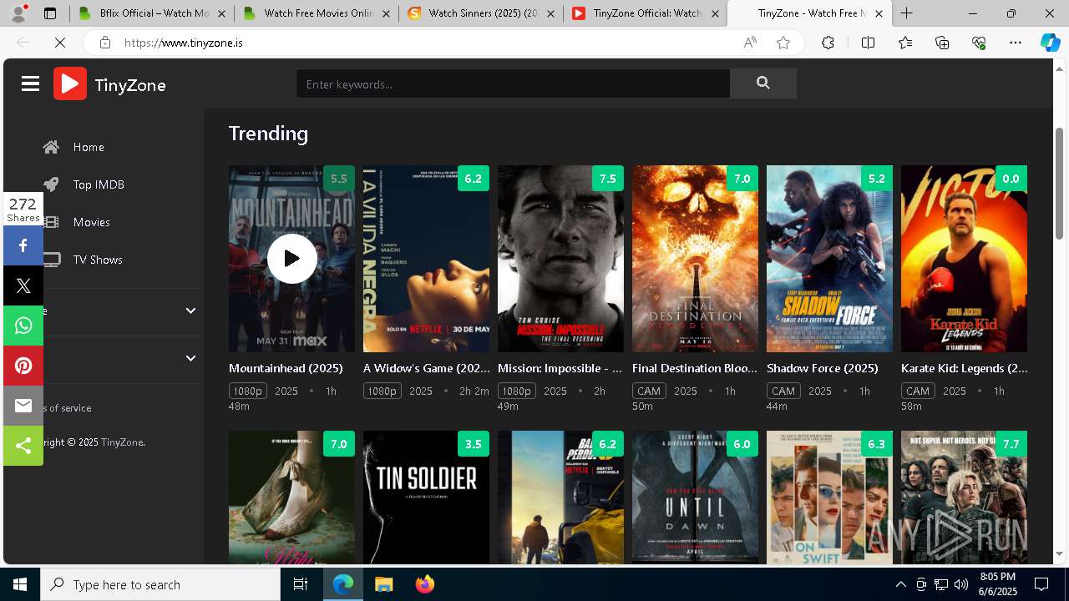
Task: Open Movies in the sidebar
Action: (x=91, y=222)
